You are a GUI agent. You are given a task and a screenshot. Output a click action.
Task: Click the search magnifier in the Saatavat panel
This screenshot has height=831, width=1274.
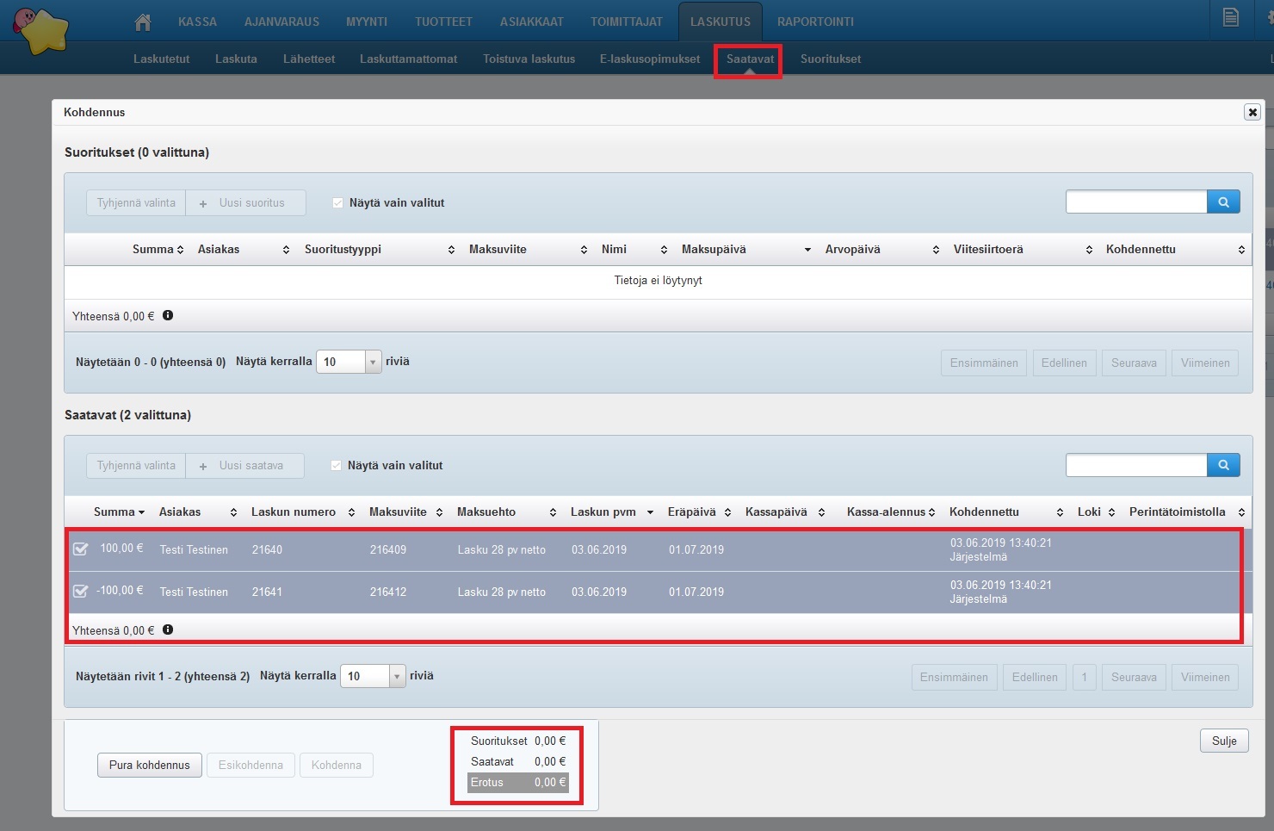point(1223,465)
